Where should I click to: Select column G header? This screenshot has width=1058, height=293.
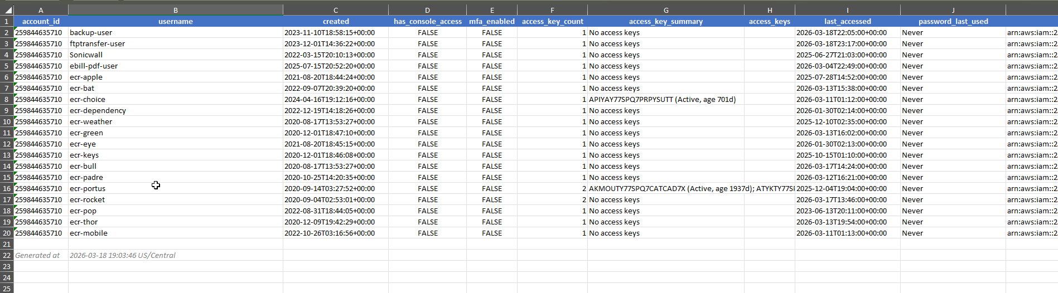click(666, 11)
